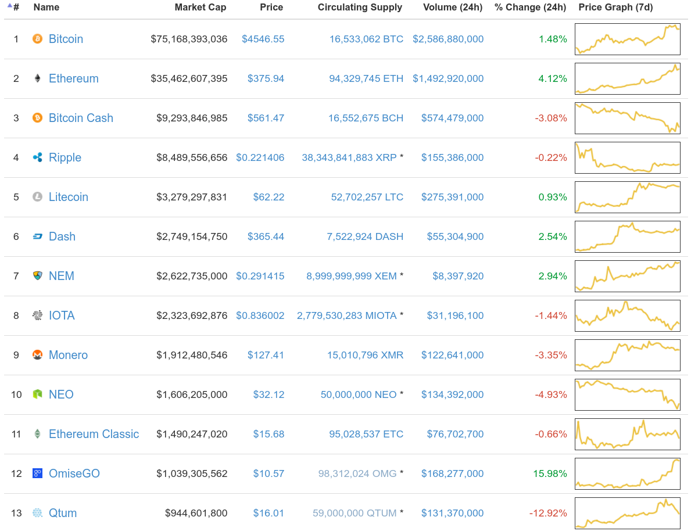Click Bitcoin price $4546.55
This screenshot has height=531, width=691.
point(263,39)
